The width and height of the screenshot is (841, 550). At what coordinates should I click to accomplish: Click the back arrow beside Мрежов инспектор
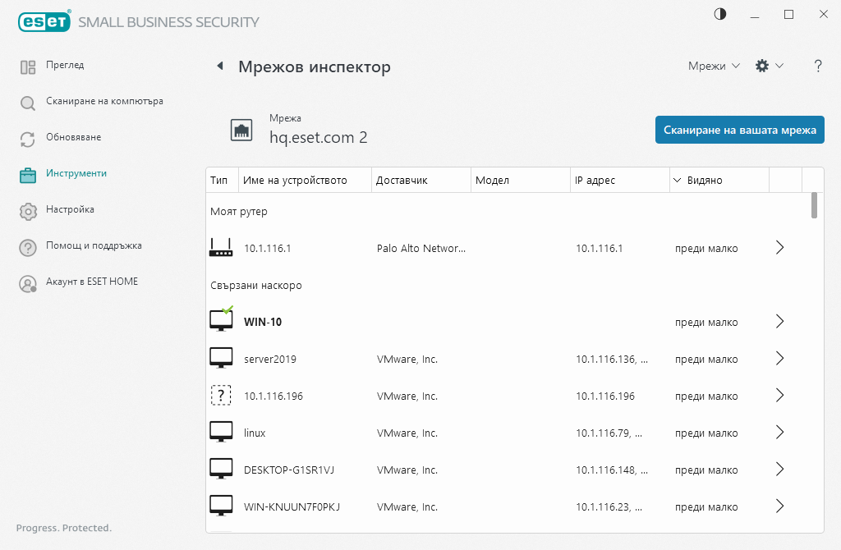point(219,66)
